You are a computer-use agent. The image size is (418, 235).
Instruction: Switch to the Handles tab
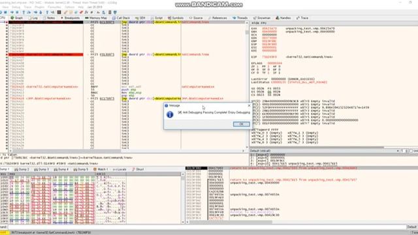click(x=283, y=18)
